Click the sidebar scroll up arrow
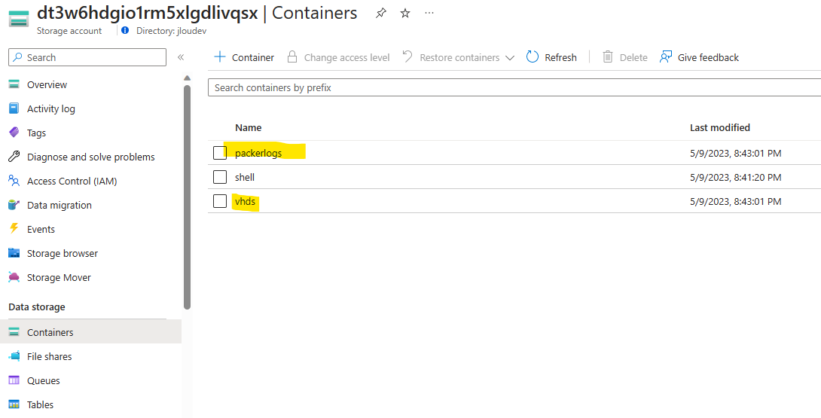 (188, 78)
